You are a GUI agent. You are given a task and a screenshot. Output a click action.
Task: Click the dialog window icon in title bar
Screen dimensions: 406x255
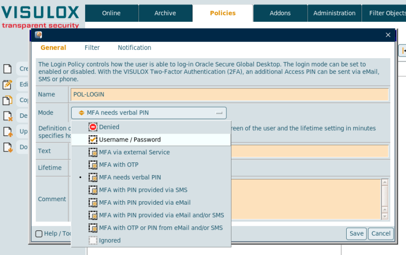pyautogui.click(x=39, y=35)
